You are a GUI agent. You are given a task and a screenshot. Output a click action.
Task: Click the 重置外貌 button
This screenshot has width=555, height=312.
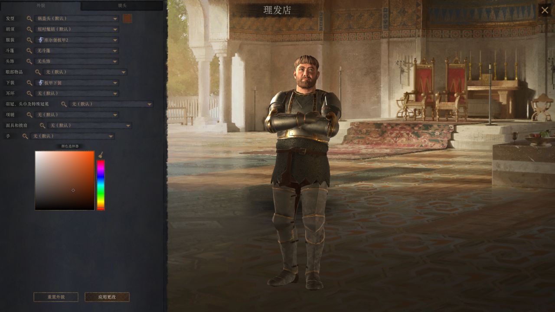(x=56, y=297)
